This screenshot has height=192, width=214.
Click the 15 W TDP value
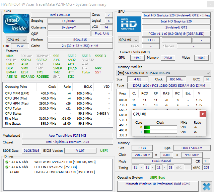(x=20, y=46)
